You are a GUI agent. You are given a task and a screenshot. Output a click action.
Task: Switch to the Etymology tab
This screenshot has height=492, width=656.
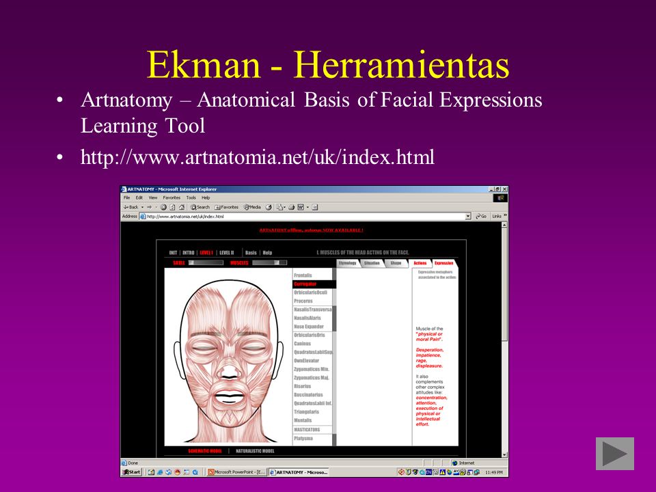click(x=348, y=263)
